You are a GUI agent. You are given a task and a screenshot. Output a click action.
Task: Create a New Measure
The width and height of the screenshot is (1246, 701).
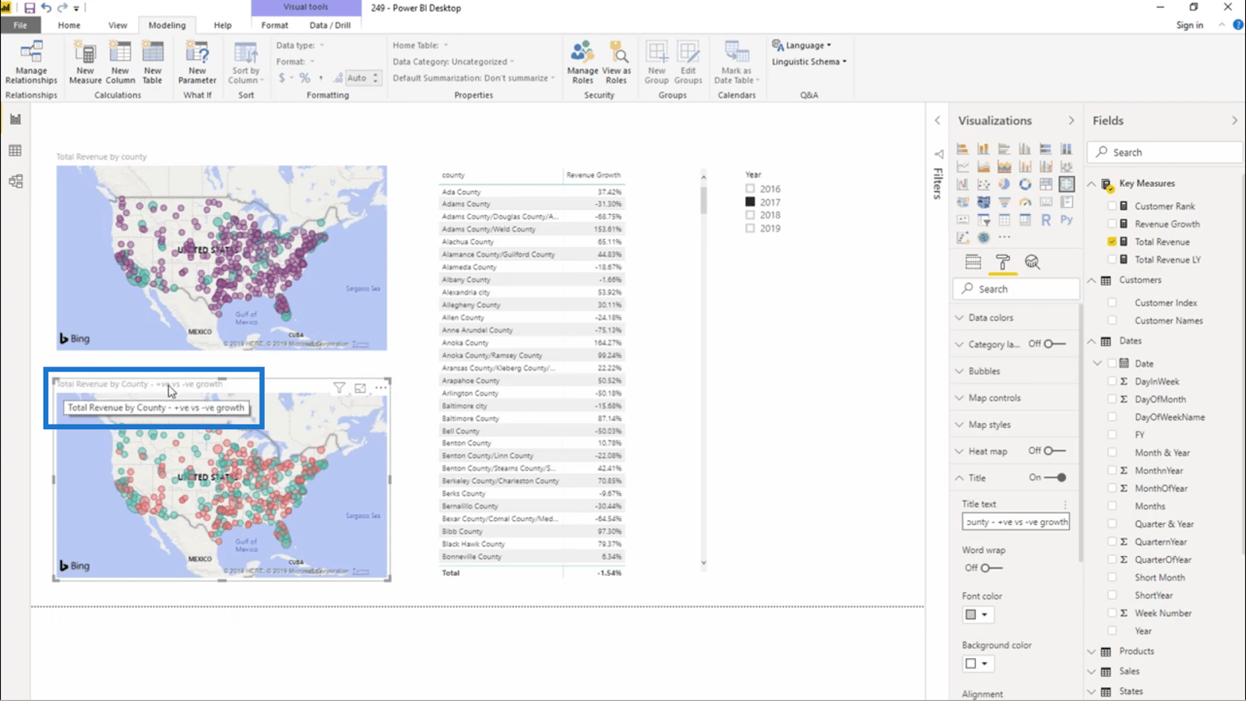[x=85, y=62]
